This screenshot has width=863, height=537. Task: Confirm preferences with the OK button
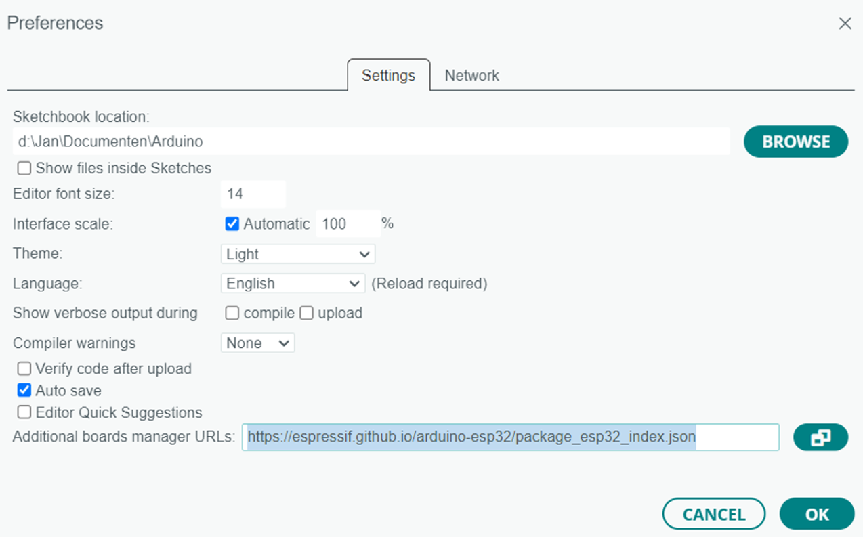(816, 513)
